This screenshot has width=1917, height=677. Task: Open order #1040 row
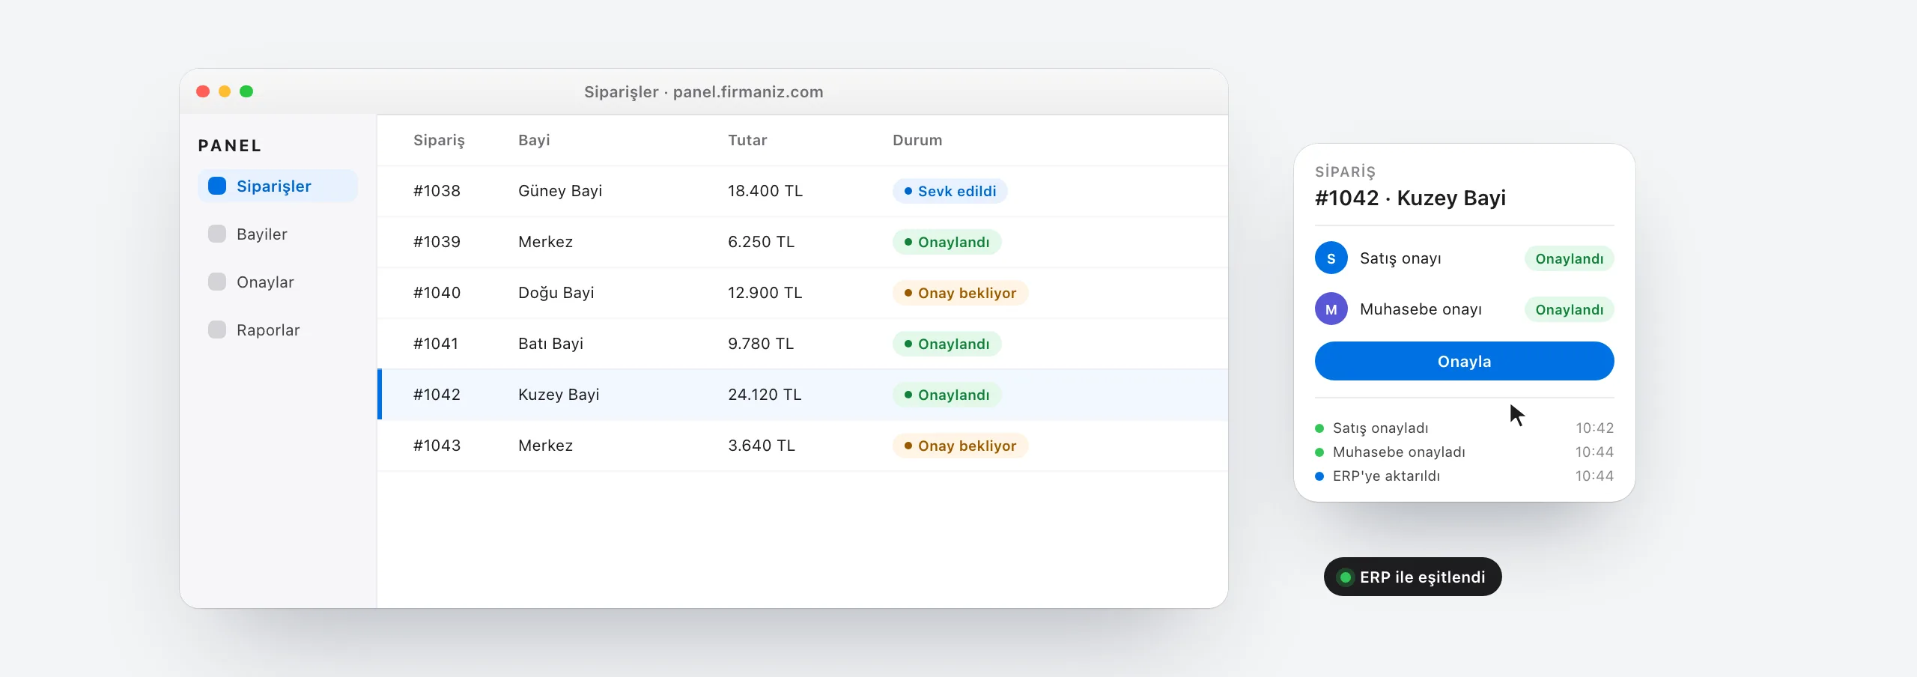(x=803, y=293)
